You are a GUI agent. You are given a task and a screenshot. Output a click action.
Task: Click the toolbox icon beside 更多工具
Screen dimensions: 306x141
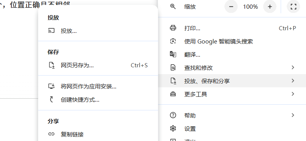click(x=173, y=94)
